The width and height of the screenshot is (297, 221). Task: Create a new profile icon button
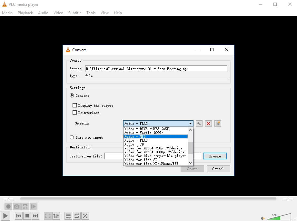point(218,124)
